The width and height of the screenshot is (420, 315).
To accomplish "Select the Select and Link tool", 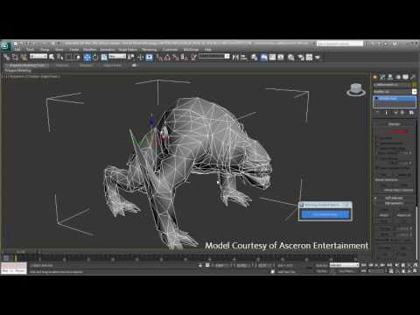I will pyautogui.click(x=6, y=57).
